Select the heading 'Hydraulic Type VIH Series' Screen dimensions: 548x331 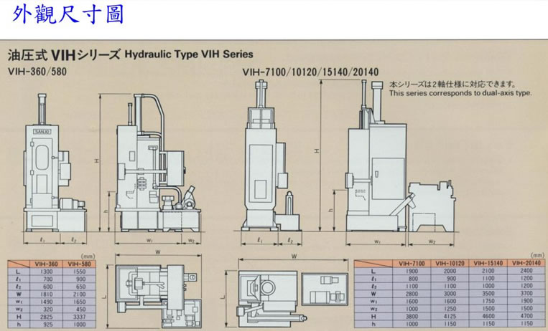point(189,54)
